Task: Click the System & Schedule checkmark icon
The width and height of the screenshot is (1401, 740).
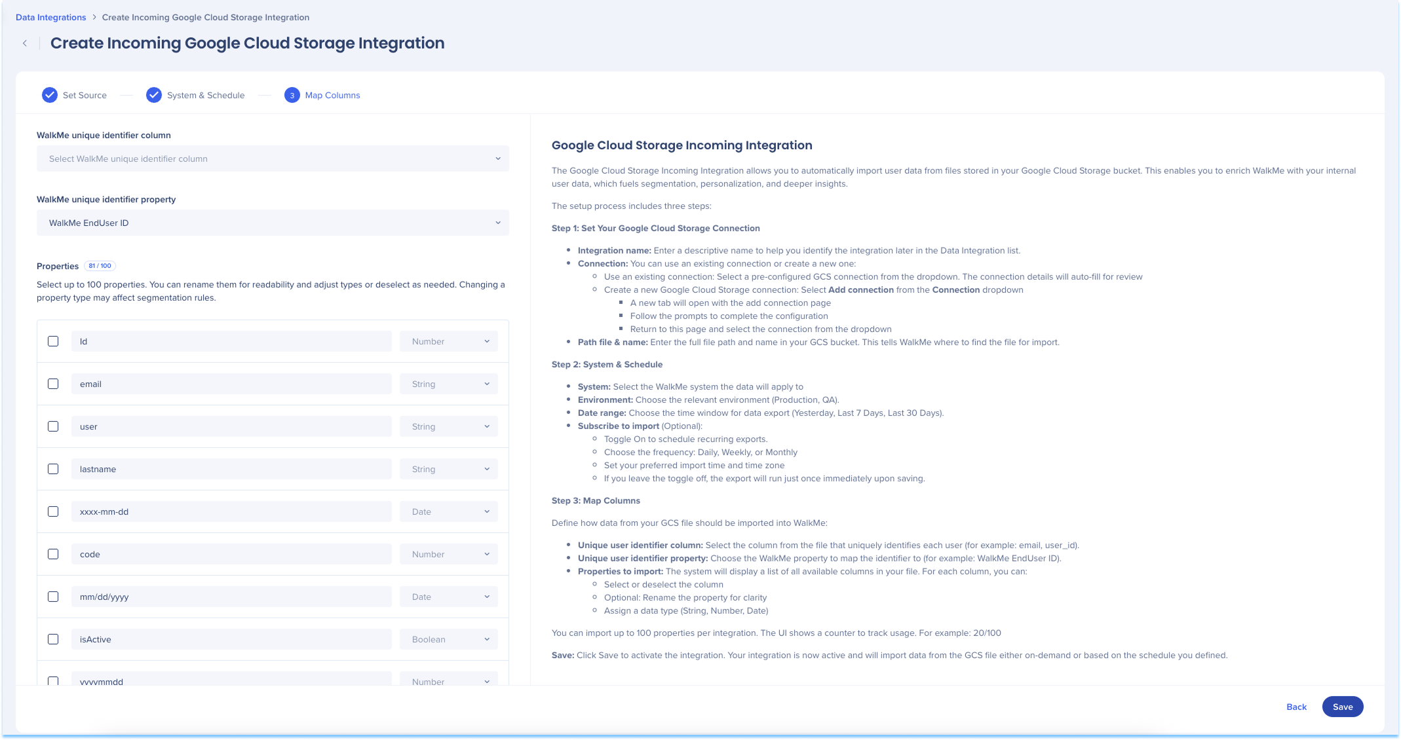Action: point(154,95)
